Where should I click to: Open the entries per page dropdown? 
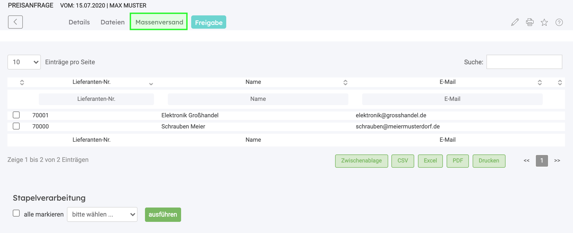pos(24,62)
